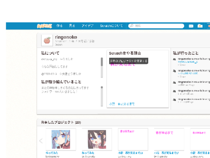Click the fifth activity follow icon
Image resolution: width=210 pixels, height=158 pixels.
click(x=174, y=100)
